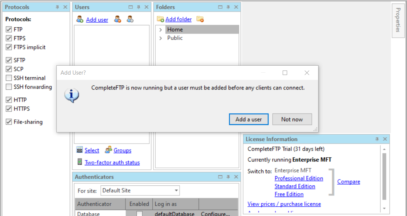Pin the Users panel
The width and height of the screenshot is (407, 216).
[x=139, y=7]
